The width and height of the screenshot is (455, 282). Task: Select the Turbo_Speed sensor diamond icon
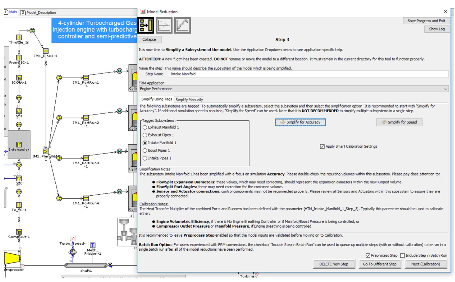tap(72, 252)
